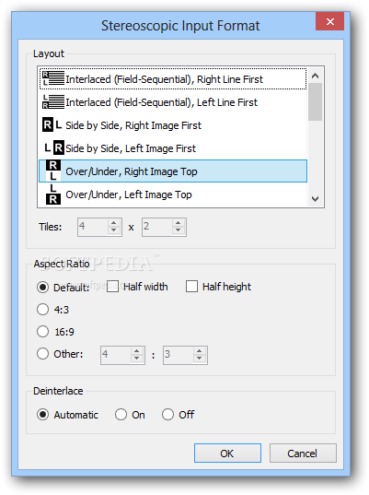Image resolution: width=369 pixels, height=495 pixels.
Task: Enable the Half height checkbox
Action: (191, 287)
